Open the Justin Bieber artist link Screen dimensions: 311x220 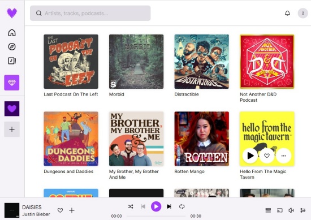36,214
